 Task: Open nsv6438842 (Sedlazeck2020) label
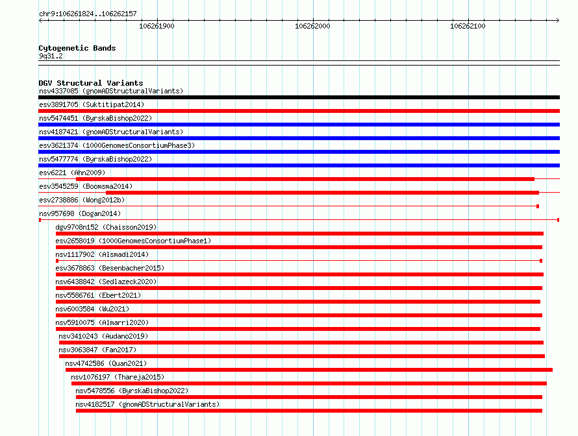click(x=106, y=282)
